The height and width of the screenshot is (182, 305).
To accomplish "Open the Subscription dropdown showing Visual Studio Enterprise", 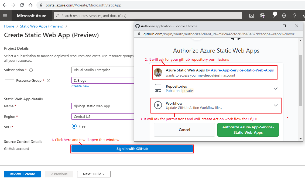I will [103, 70].
